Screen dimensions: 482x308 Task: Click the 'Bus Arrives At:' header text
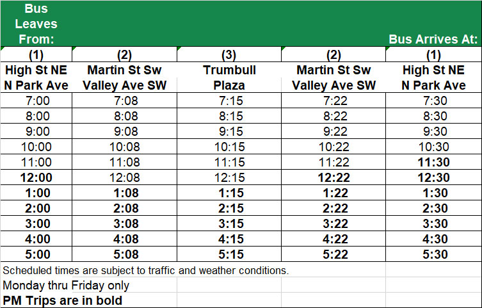pyautogui.click(x=433, y=39)
